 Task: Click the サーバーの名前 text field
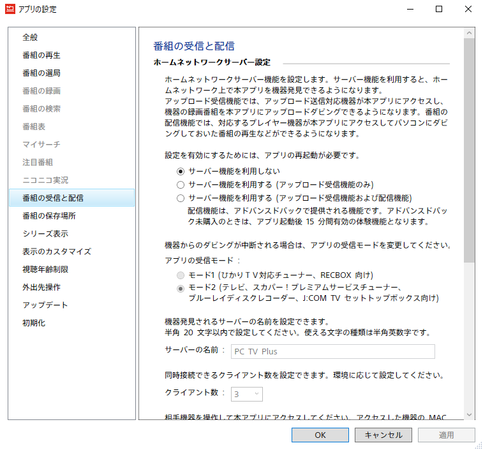pyautogui.click(x=332, y=351)
